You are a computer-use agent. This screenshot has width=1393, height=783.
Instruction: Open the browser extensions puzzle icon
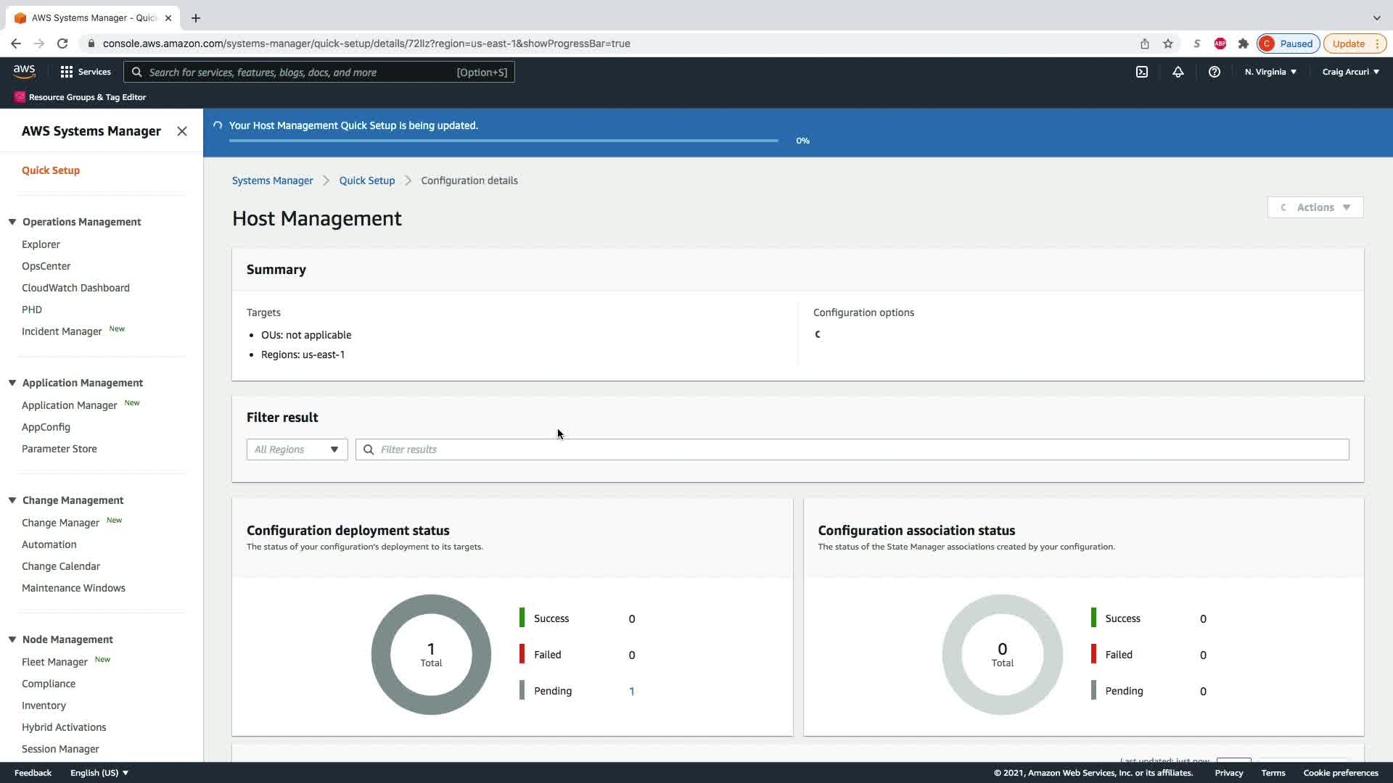pyautogui.click(x=1244, y=43)
